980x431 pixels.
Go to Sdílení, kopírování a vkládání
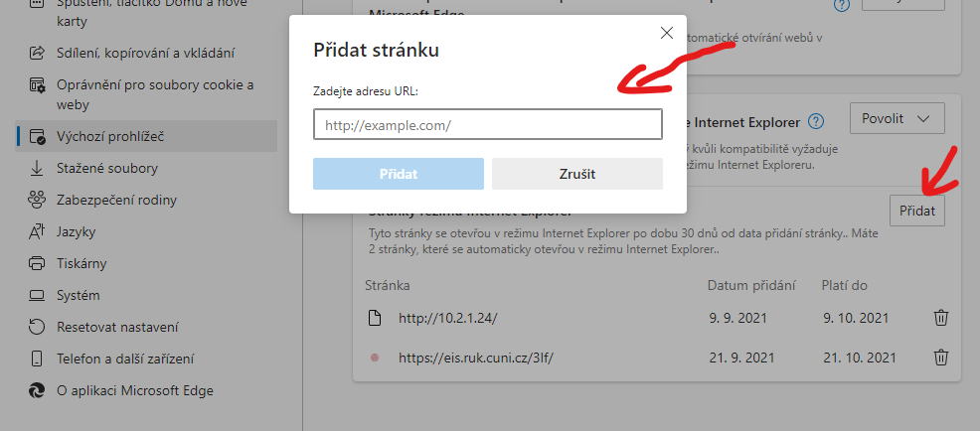pyautogui.click(x=146, y=53)
